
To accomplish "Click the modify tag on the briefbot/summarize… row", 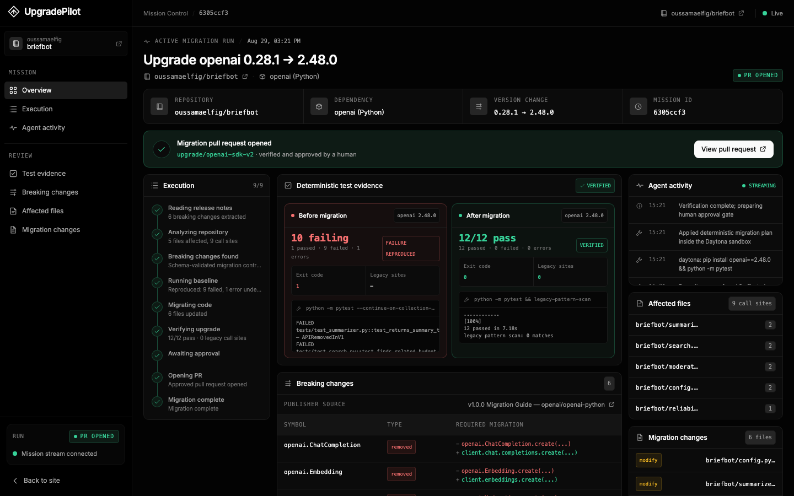I will pyautogui.click(x=648, y=484).
